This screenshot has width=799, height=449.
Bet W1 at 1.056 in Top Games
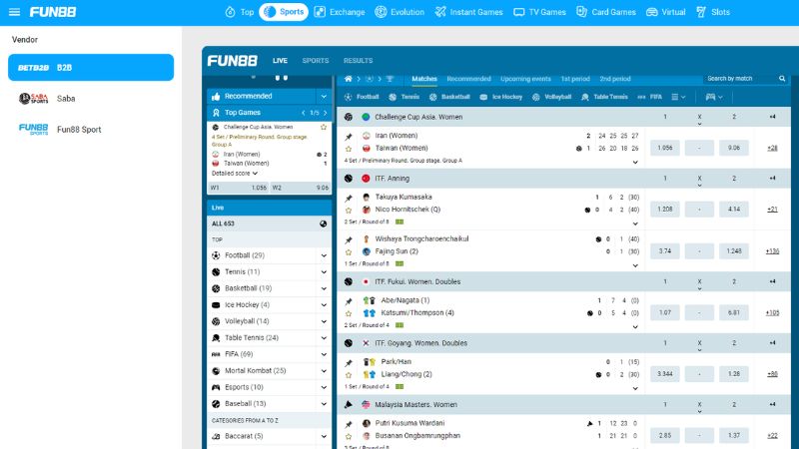tap(239, 188)
